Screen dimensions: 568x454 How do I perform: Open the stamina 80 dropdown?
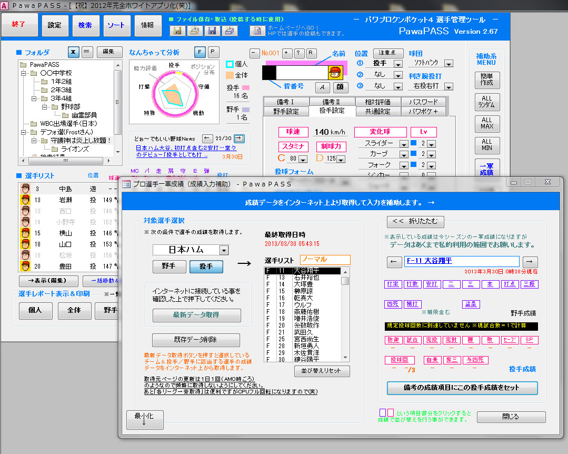click(x=303, y=159)
